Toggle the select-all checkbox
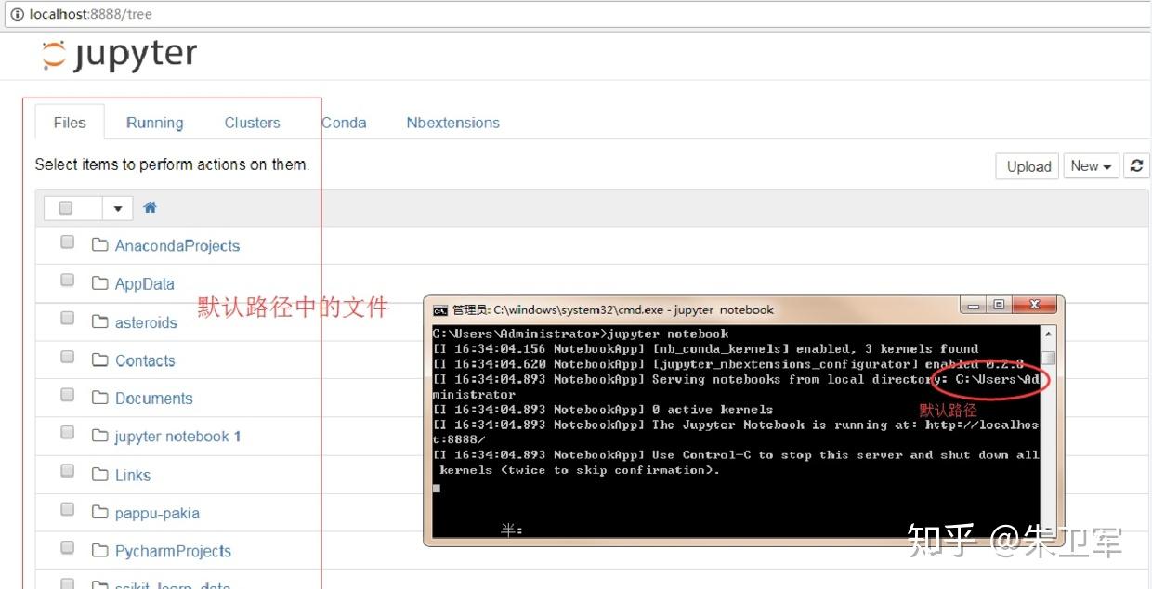 (65, 207)
